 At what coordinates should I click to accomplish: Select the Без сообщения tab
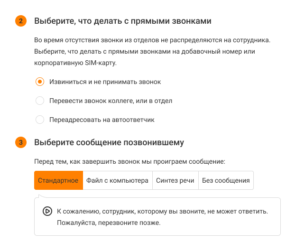click(x=226, y=181)
